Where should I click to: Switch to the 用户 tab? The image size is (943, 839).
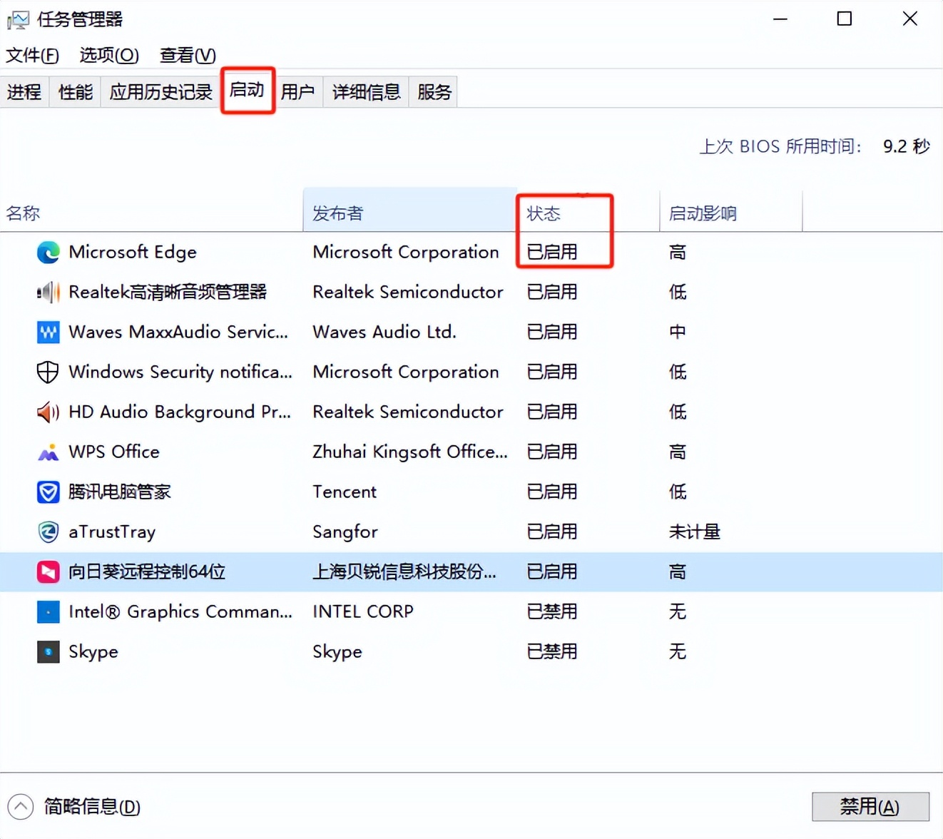[x=298, y=92]
